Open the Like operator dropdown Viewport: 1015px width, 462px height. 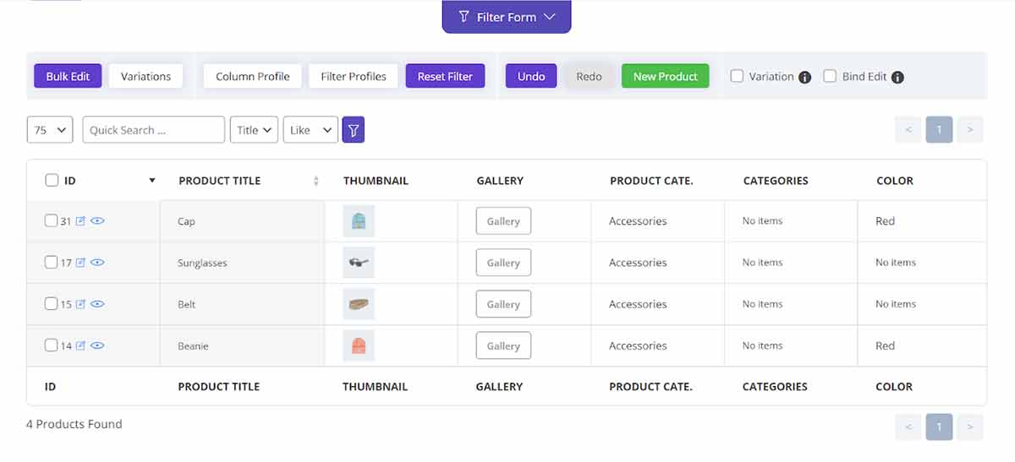pyautogui.click(x=310, y=130)
